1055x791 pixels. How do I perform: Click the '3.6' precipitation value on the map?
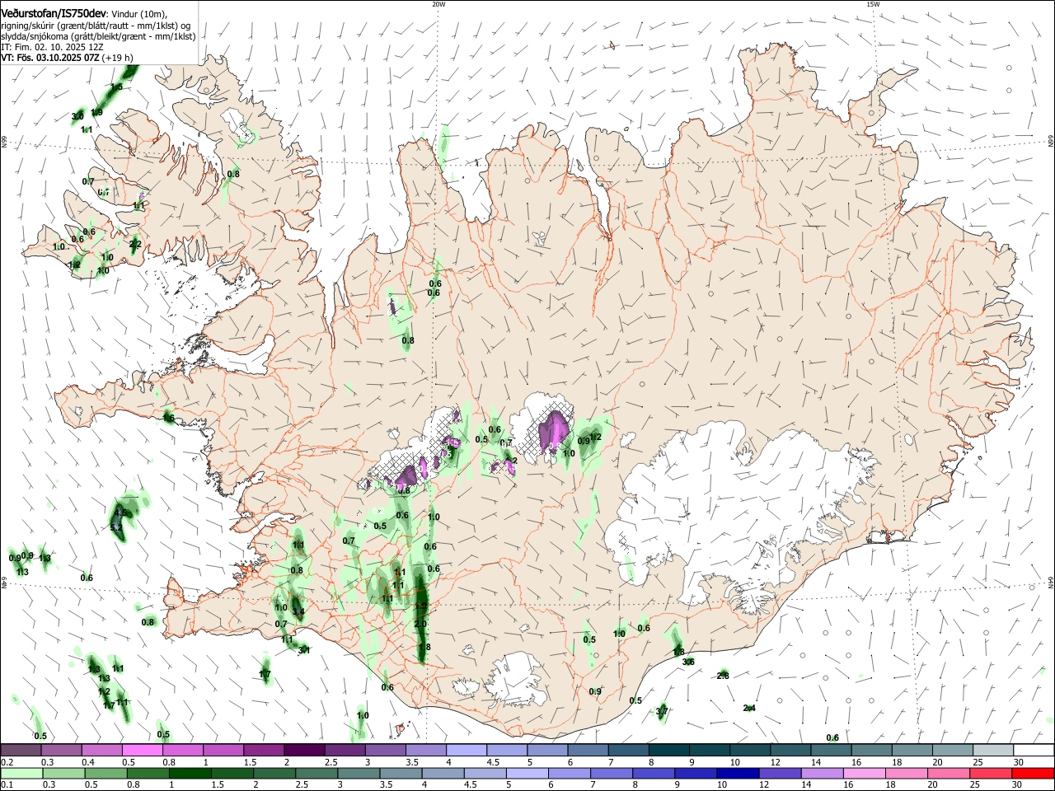point(689,662)
